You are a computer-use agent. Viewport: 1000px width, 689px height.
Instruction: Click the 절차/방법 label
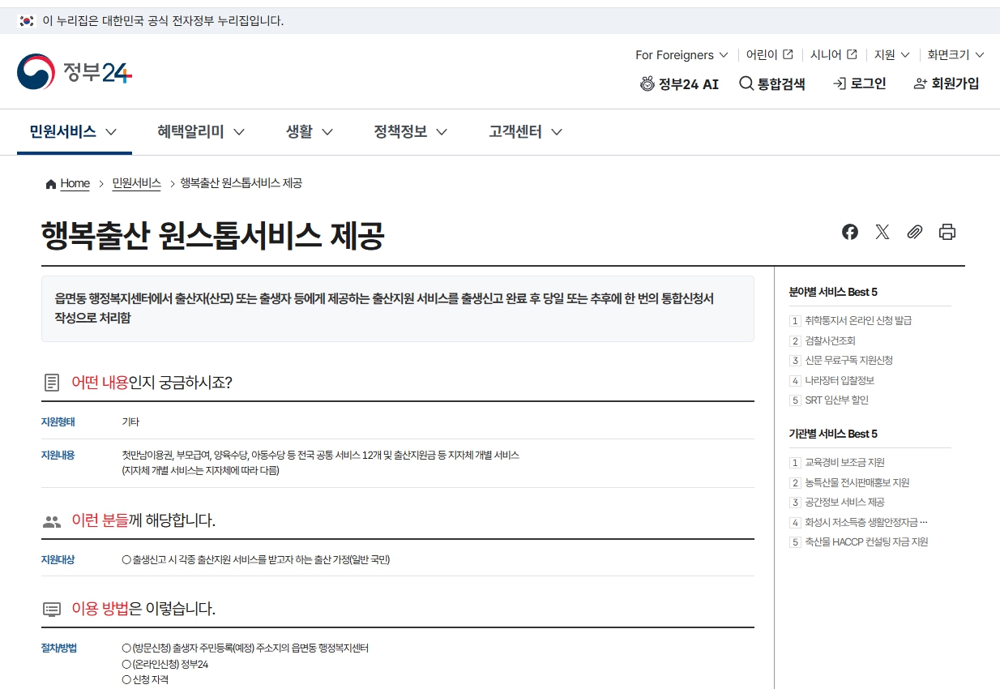click(x=58, y=648)
